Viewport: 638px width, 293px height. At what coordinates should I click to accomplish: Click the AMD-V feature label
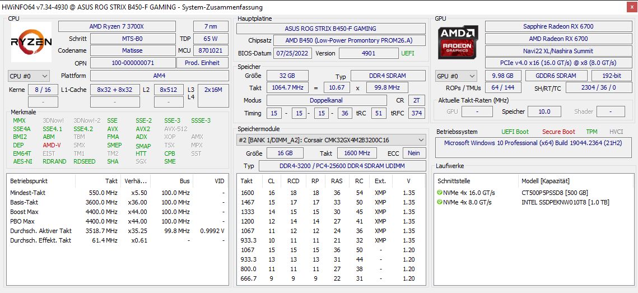click(x=52, y=145)
